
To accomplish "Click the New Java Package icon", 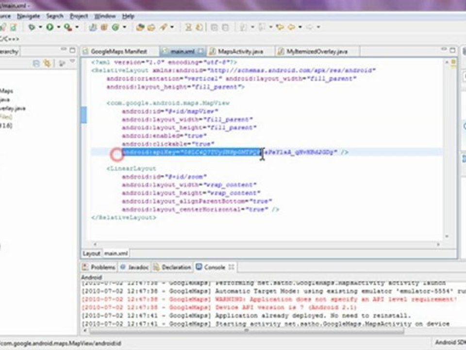I will point(104,27).
